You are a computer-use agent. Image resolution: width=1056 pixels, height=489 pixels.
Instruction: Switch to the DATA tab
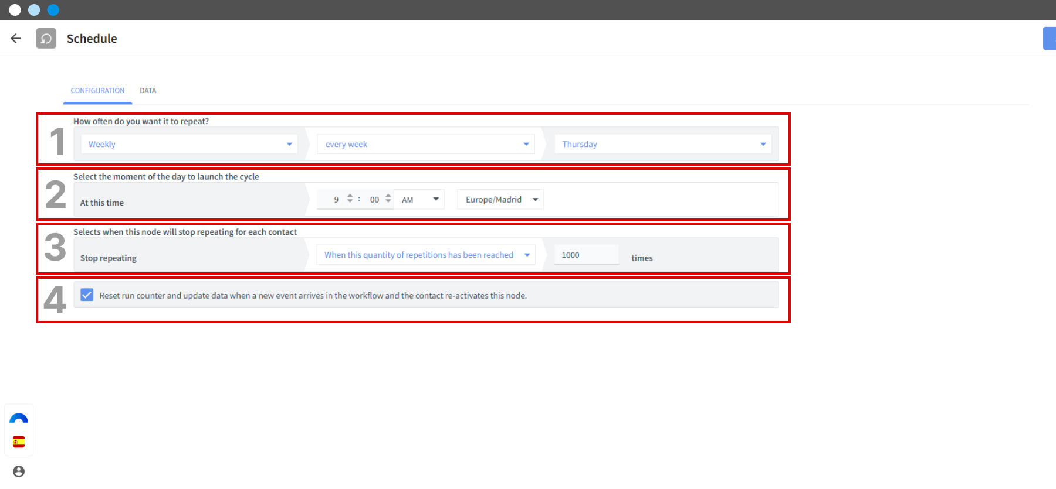tap(148, 91)
